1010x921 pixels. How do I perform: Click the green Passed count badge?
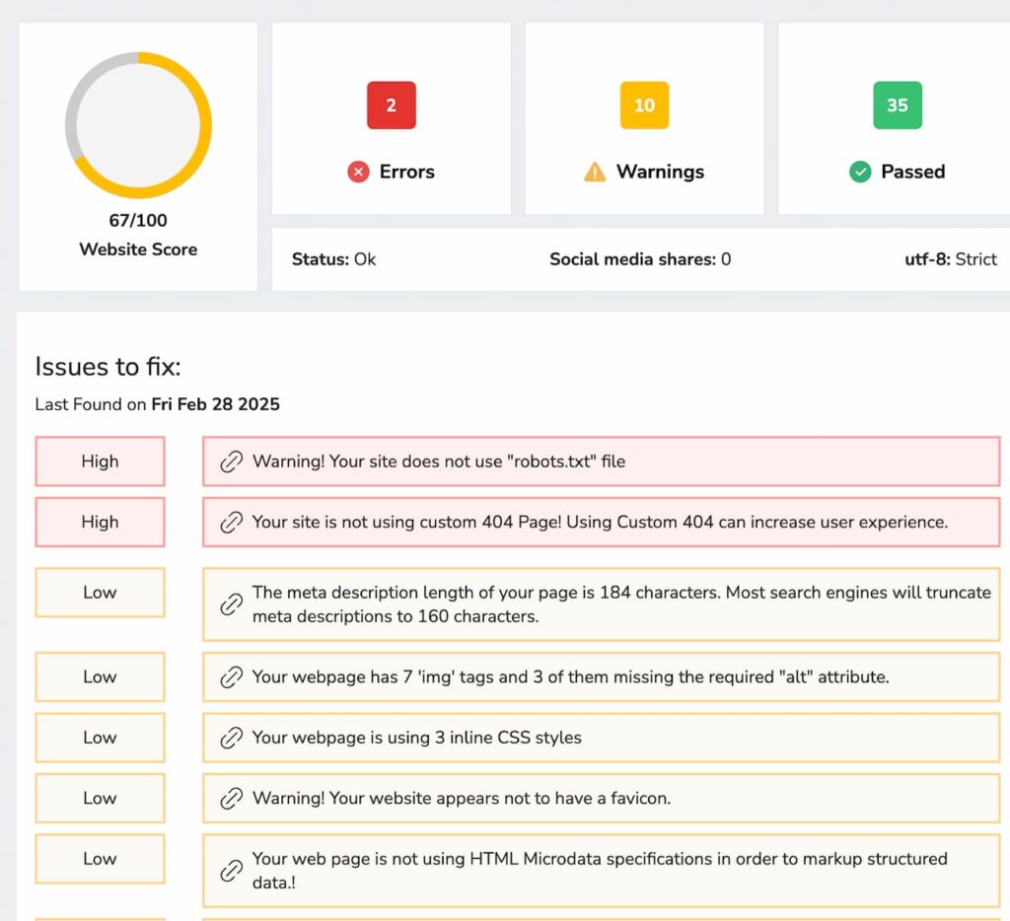pyautogui.click(x=897, y=105)
